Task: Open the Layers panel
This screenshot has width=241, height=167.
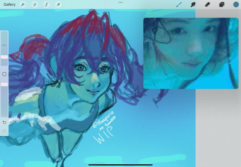Action: (x=222, y=4)
